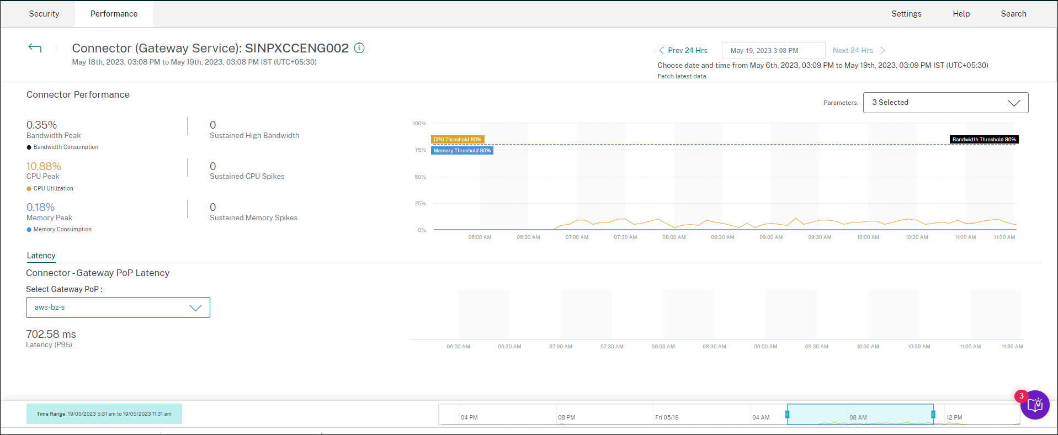The image size is (1058, 435).
Task: Expand the Parameters 3 Selected dropdown
Action: click(x=945, y=103)
